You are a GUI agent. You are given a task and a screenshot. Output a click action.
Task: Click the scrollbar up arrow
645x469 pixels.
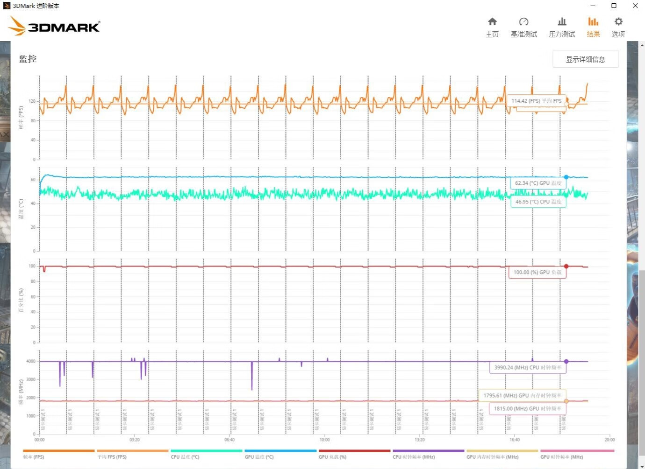coord(641,45)
